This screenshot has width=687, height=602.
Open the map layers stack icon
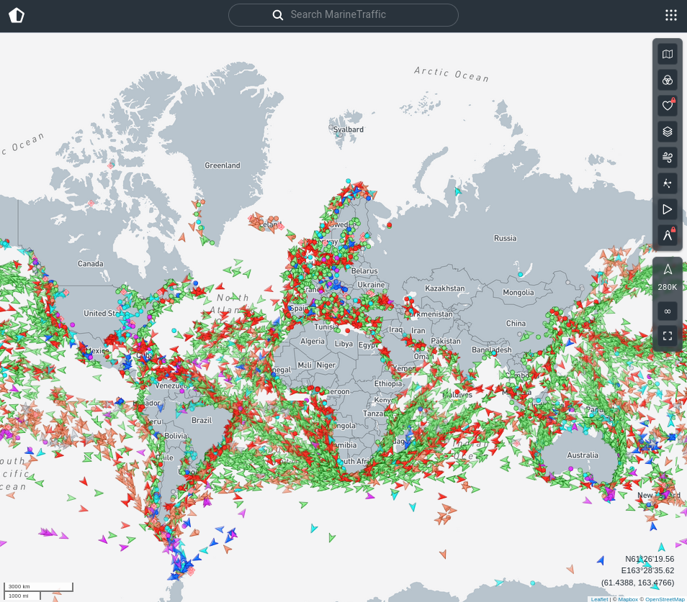[x=668, y=132]
